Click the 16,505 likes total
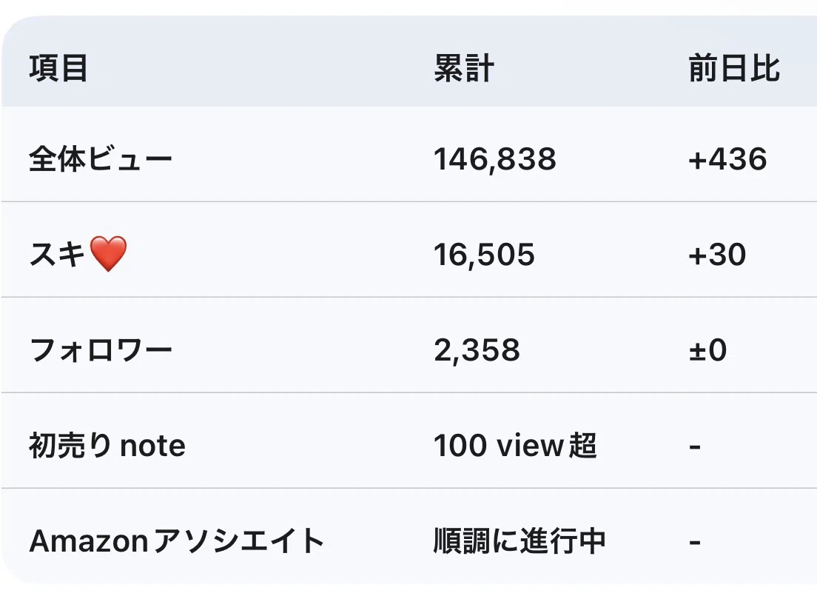This screenshot has height=599, width=817. (484, 255)
